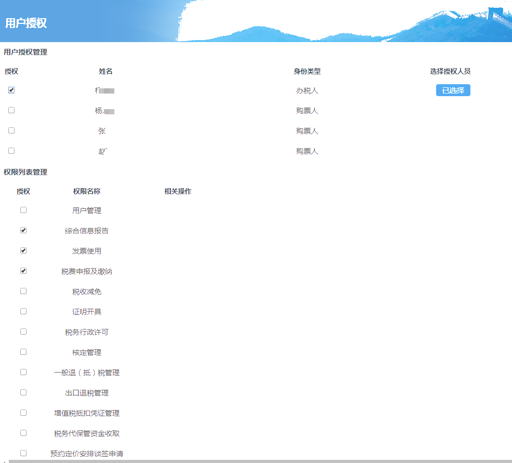Click the 用户授权 page title banner
This screenshot has width=512, height=463.
tap(26, 23)
